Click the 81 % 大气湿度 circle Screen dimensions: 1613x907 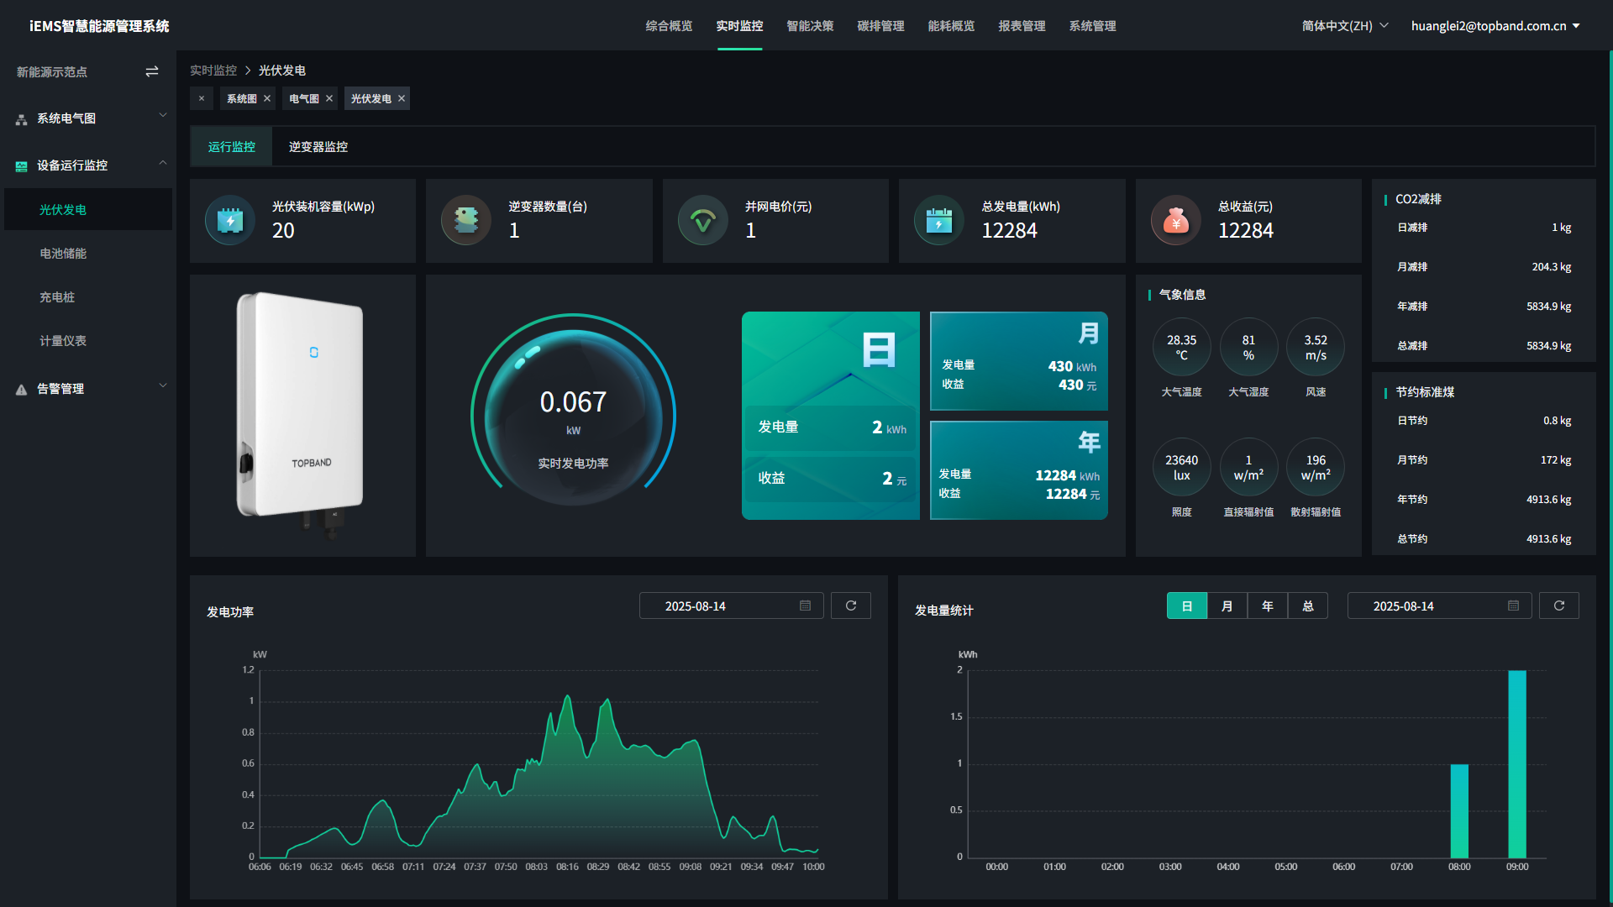[1248, 347]
